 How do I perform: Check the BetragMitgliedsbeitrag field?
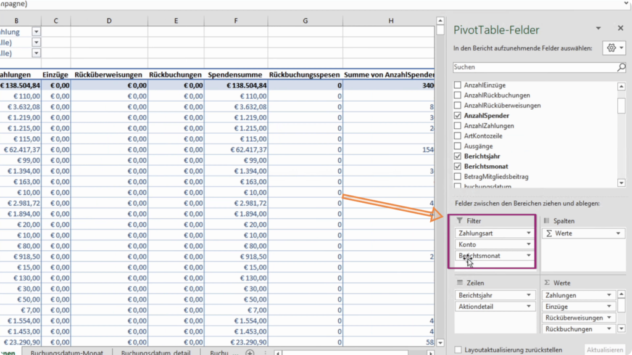tap(457, 176)
